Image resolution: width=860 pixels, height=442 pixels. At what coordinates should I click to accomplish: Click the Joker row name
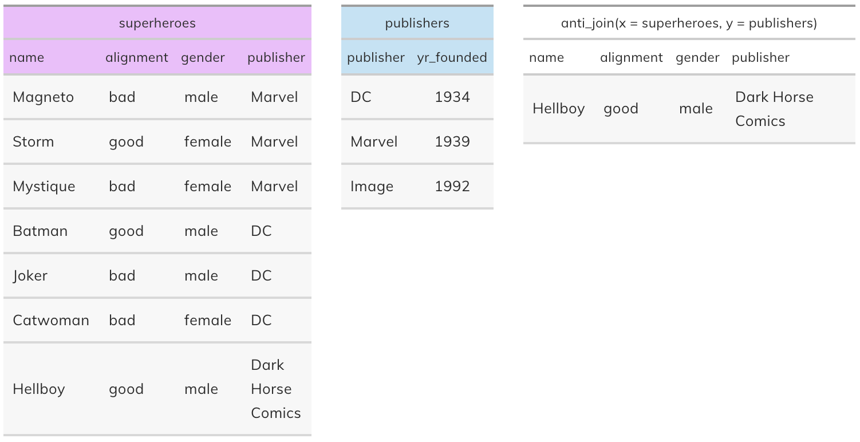(x=30, y=275)
